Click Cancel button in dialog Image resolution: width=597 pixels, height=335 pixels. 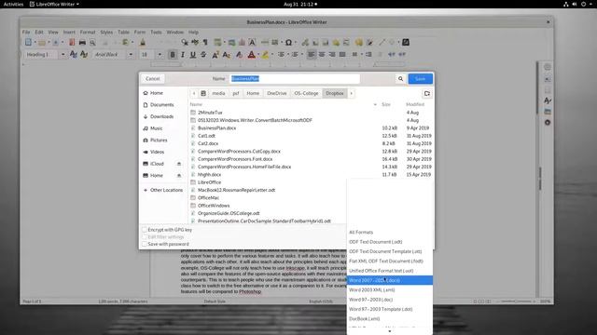153,78
